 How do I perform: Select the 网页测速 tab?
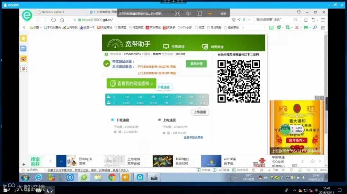213,47
